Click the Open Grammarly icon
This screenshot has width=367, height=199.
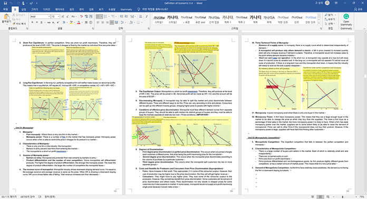(346, 16)
